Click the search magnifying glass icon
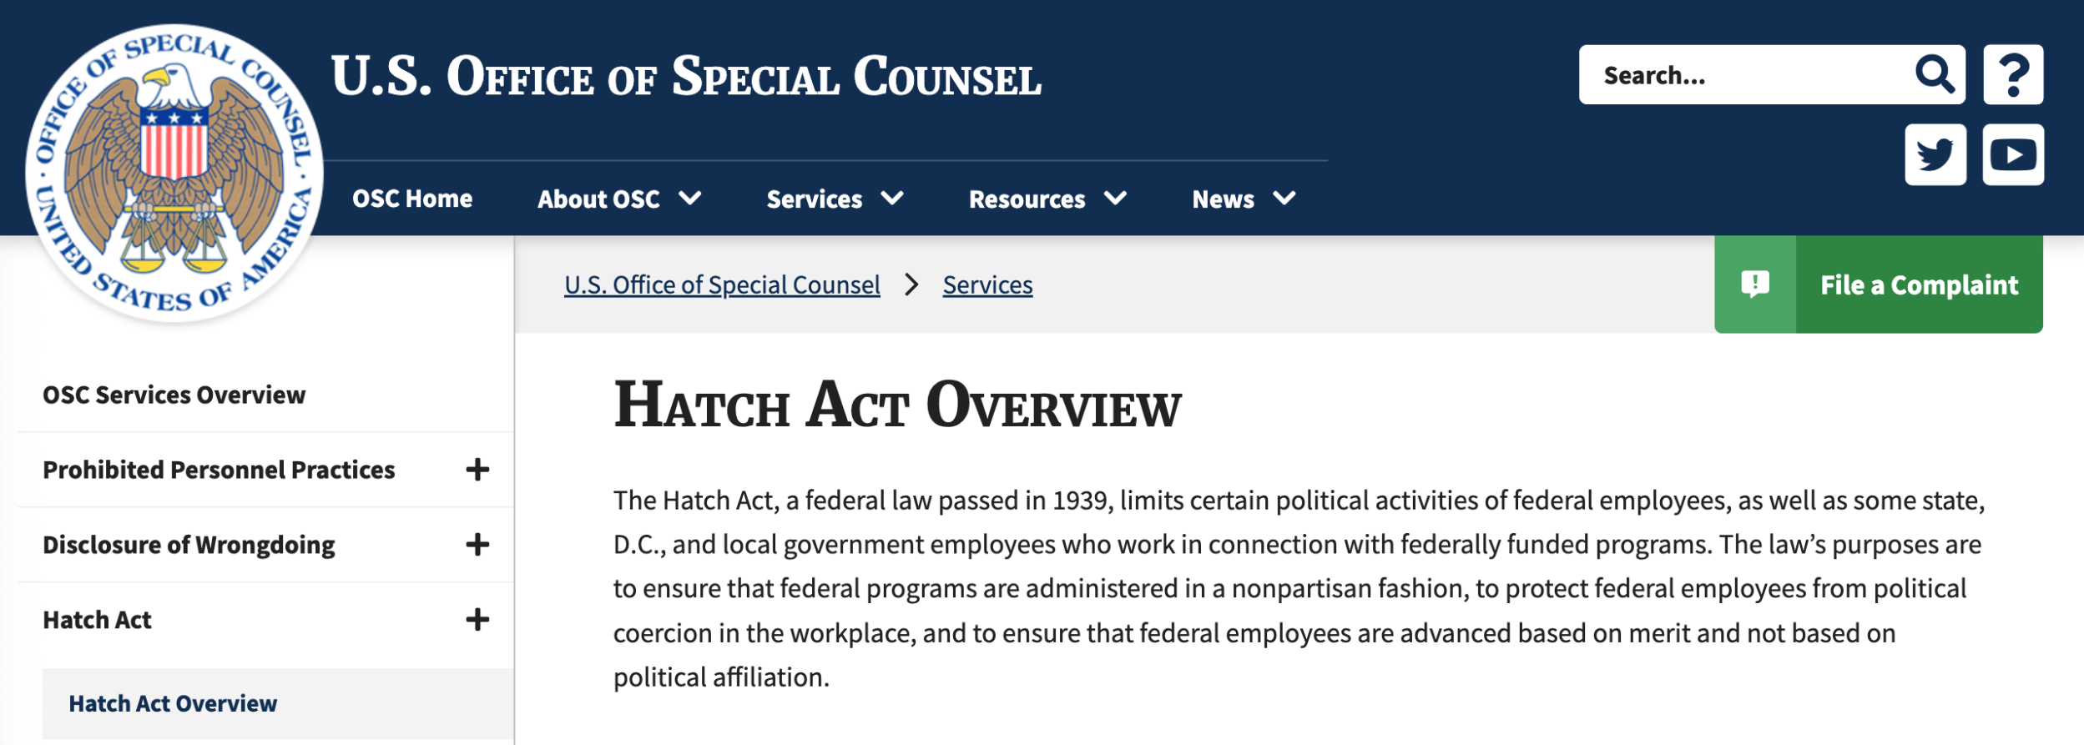2084x745 pixels. tap(1935, 75)
